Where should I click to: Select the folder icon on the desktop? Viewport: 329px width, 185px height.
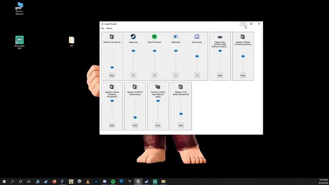coord(71,41)
